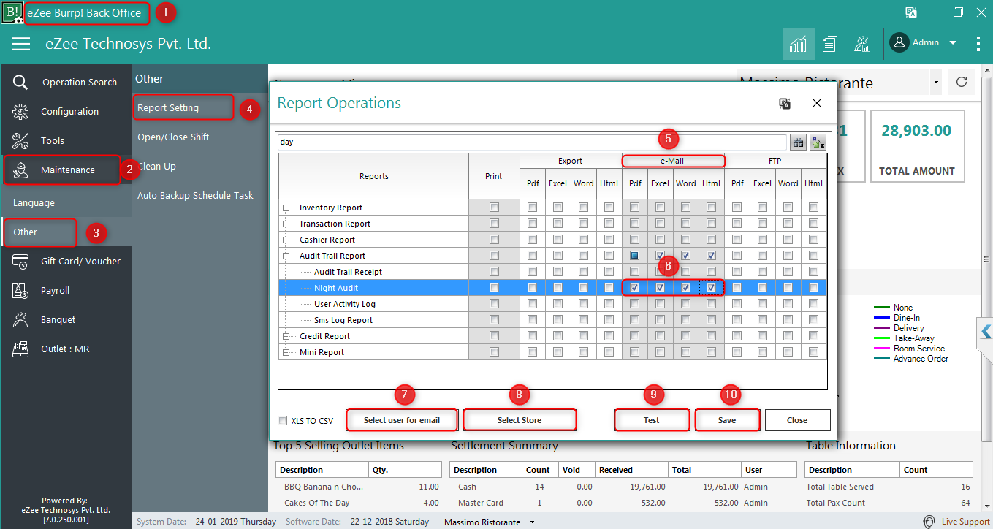Expand Mini Report tree node
The width and height of the screenshot is (993, 529).
tap(286, 352)
